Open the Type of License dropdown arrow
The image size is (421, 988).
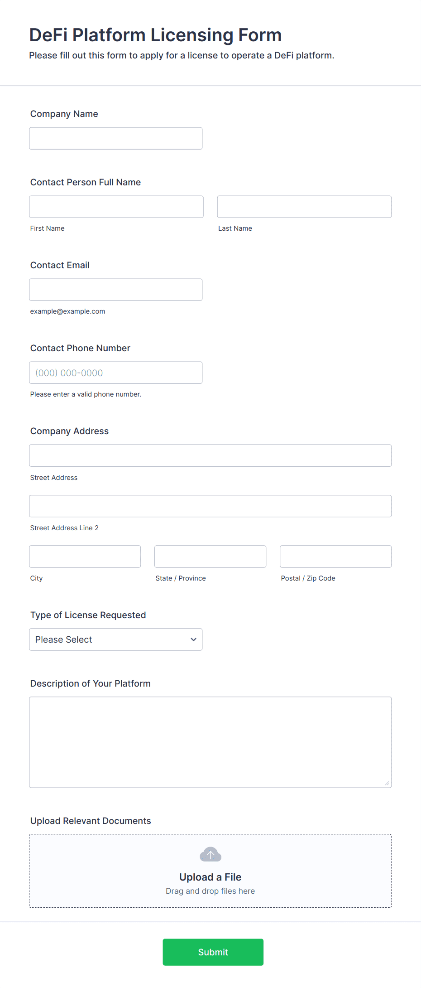pos(193,639)
